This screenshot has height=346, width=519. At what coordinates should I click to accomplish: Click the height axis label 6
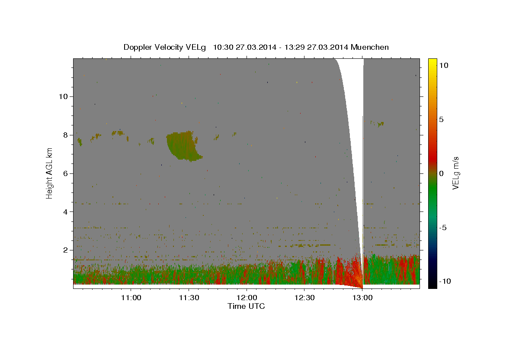64,173
